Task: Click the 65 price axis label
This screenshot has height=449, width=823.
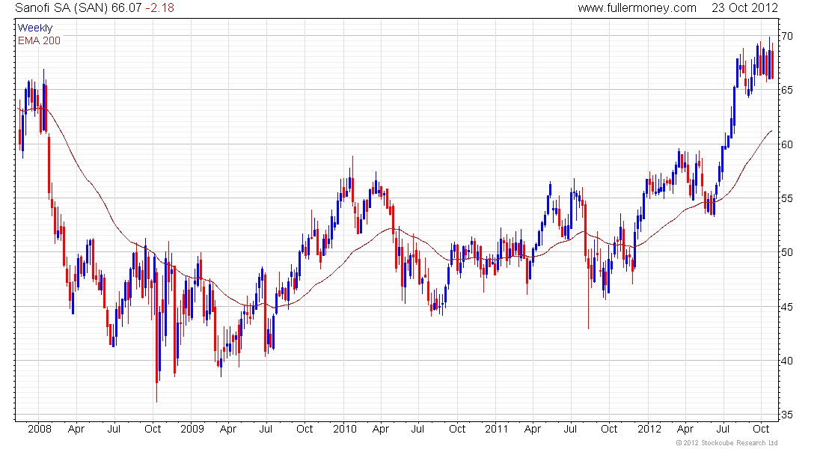Action: pos(787,91)
